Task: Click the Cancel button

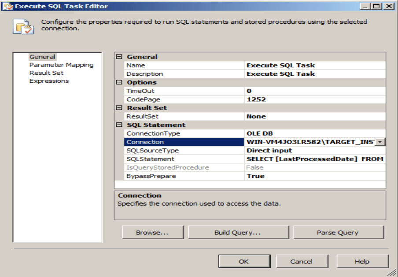Action: click(x=301, y=262)
